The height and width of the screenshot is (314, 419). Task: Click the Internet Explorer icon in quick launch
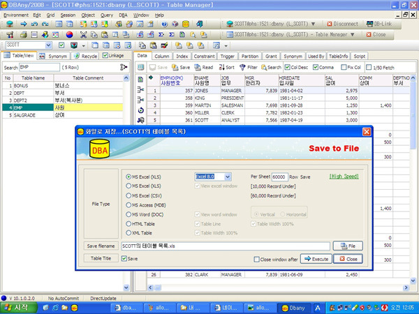[55, 308]
